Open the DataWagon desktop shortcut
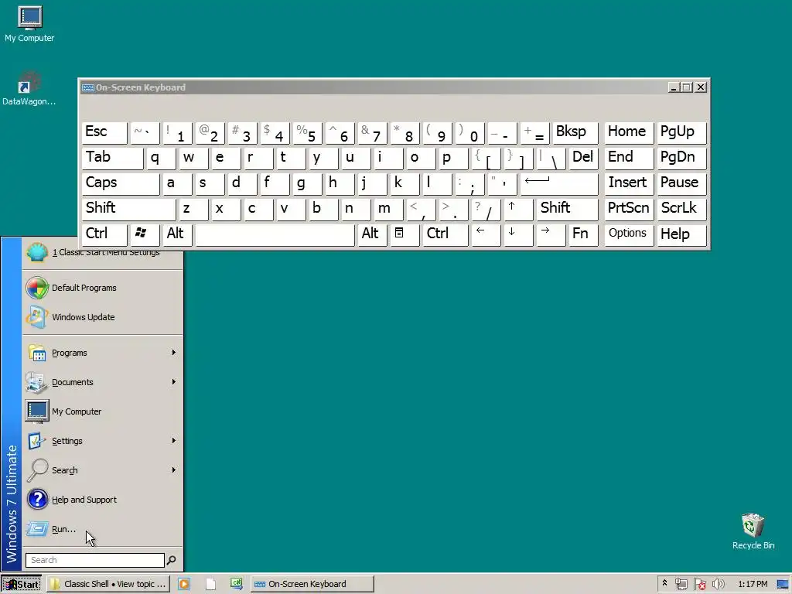Screen dimensions: 792x594 [29, 88]
